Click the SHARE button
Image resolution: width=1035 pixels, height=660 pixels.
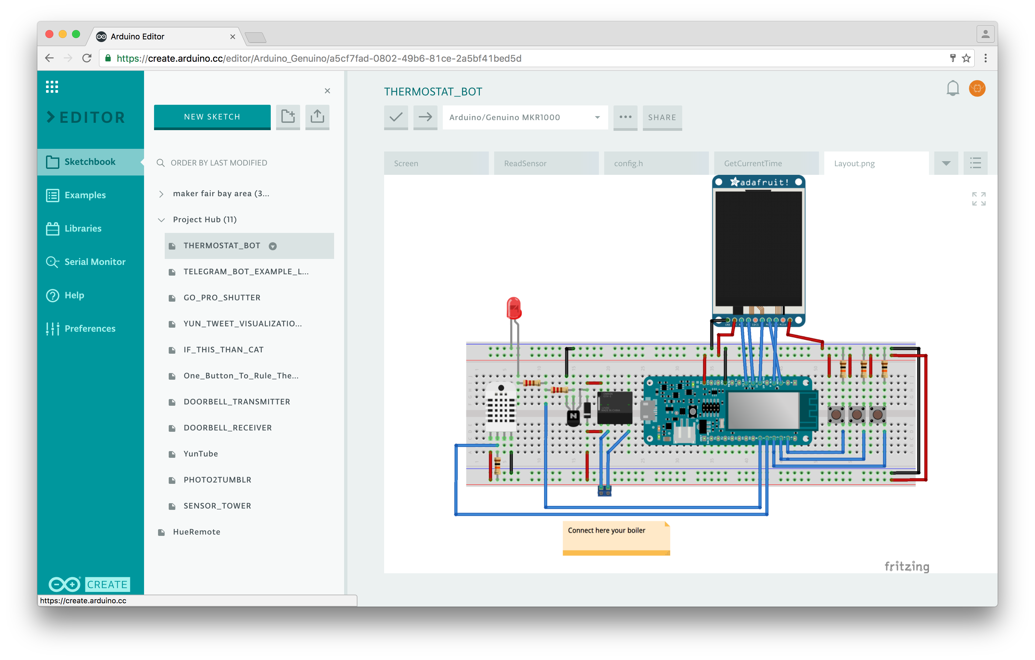click(661, 116)
